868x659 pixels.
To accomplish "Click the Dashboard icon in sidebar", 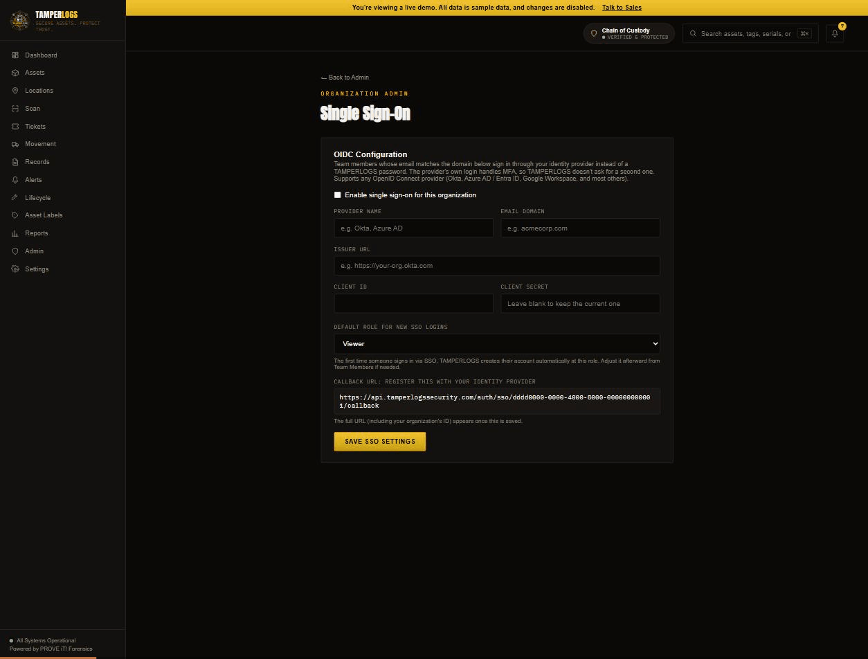I will point(15,55).
